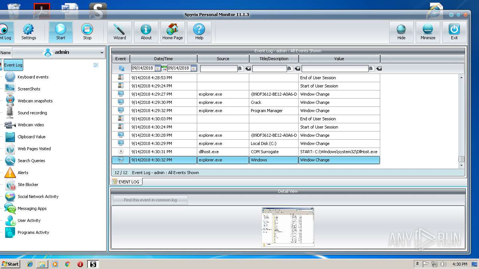Select the Program Manager row
Viewport: 479px width, 269px height.
(246, 111)
